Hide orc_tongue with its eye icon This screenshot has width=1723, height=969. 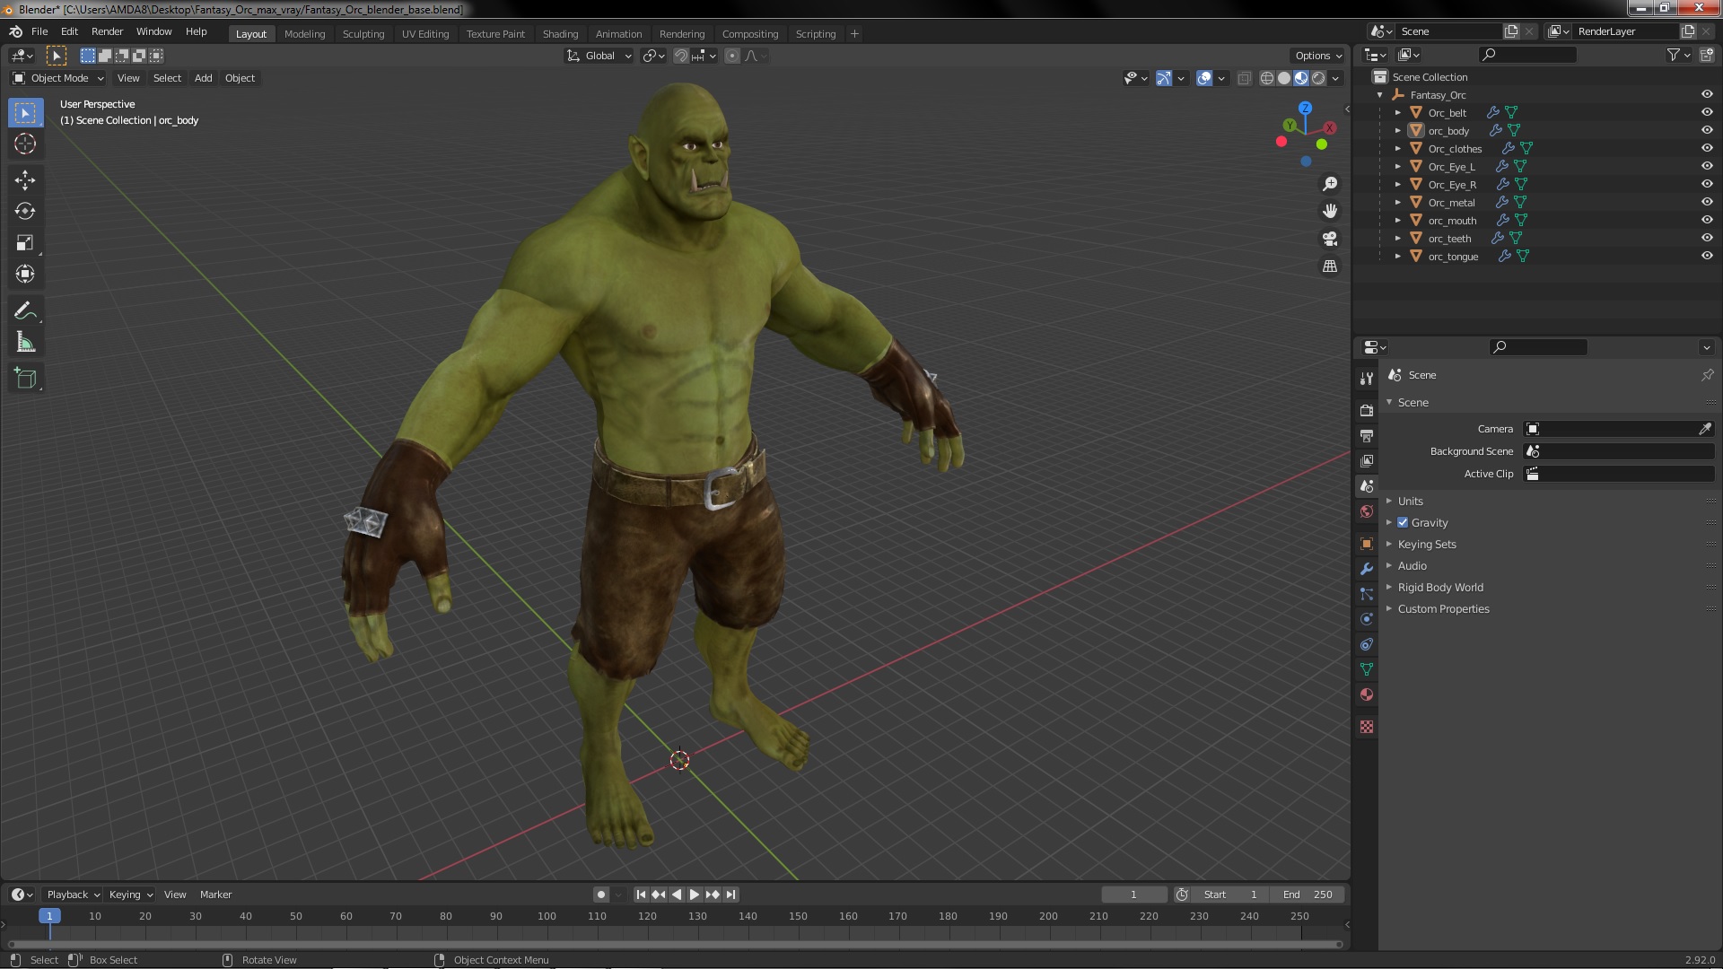point(1707,256)
